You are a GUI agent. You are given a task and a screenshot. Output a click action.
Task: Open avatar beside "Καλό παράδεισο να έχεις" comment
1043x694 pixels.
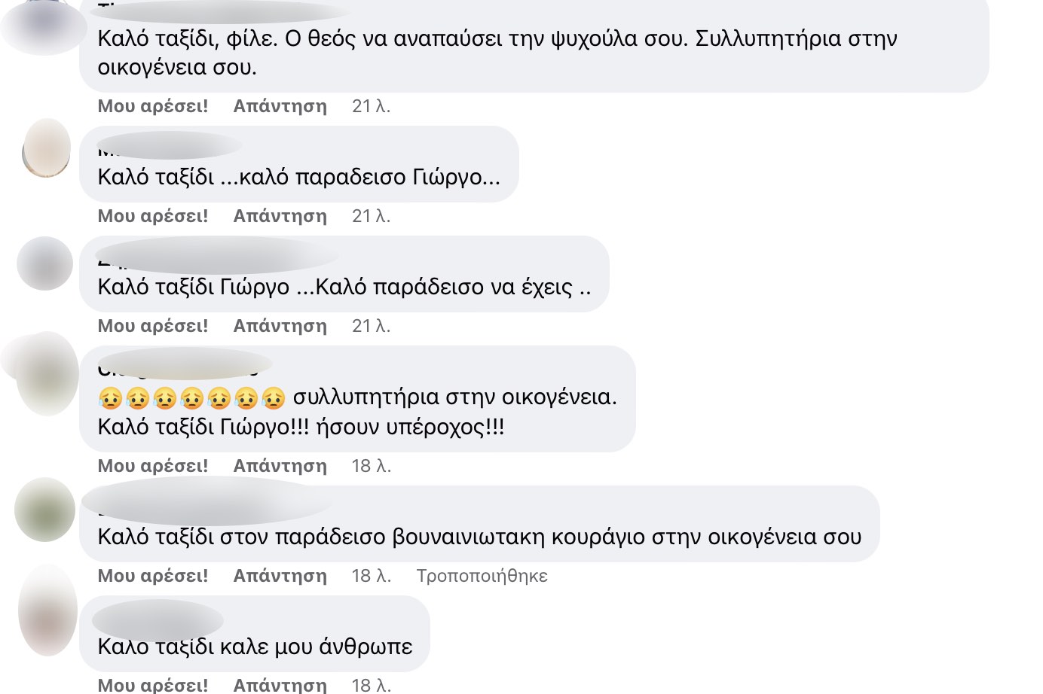coord(45,263)
